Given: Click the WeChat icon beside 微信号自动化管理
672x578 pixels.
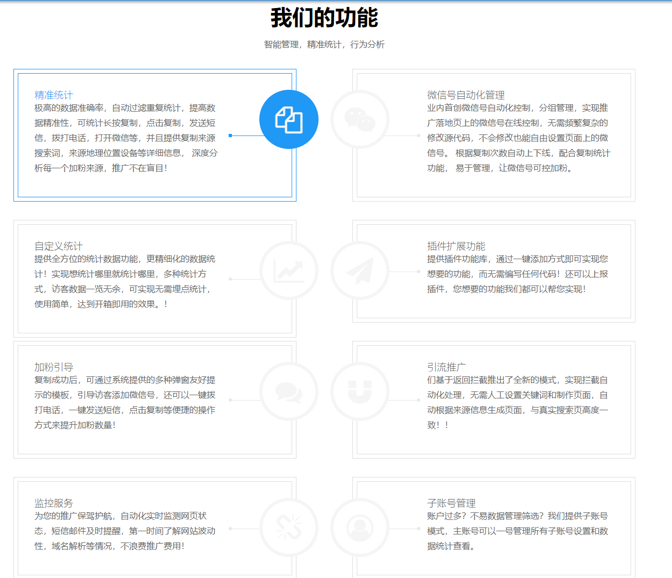Looking at the screenshot, I should [x=360, y=119].
